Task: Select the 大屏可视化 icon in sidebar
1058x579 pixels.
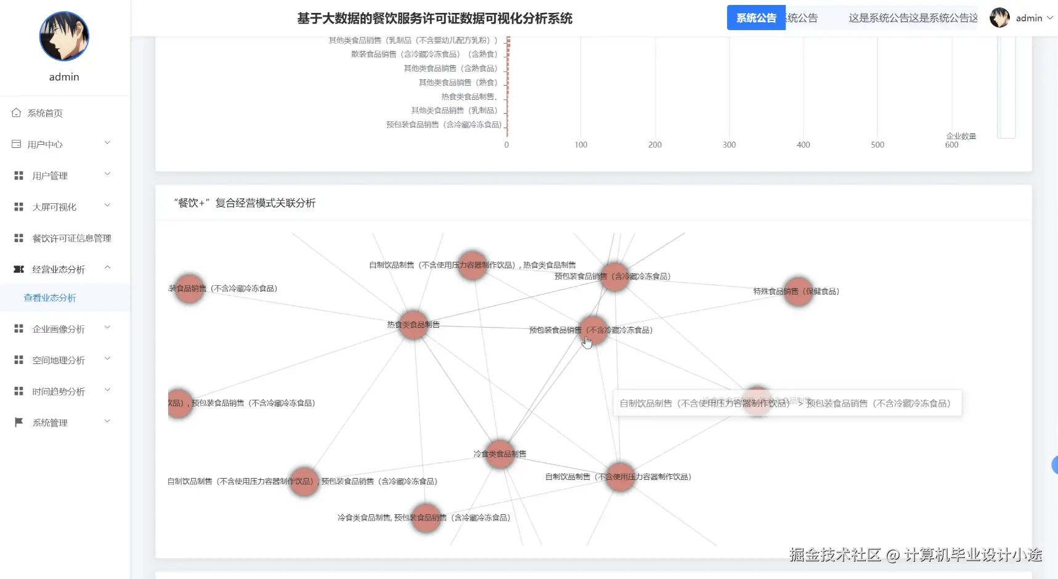Action: pos(17,206)
